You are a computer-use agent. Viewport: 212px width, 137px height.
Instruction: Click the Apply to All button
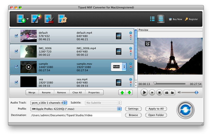pos(156,109)
